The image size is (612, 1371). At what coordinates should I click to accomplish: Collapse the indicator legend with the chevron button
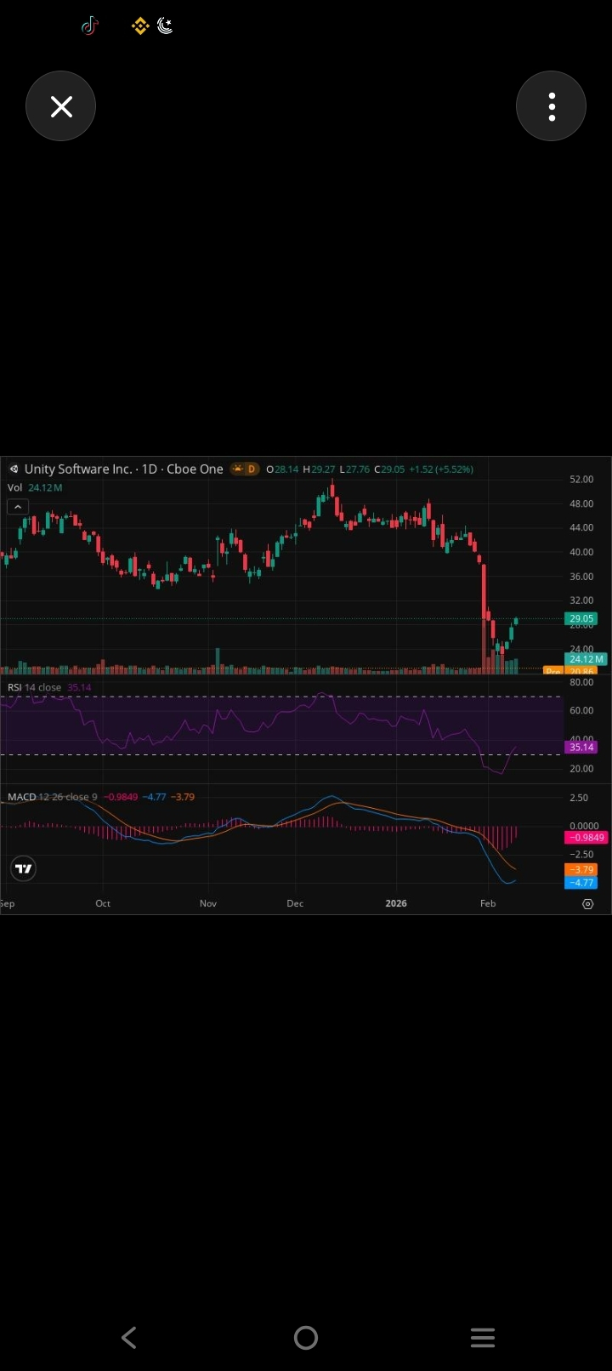pyautogui.click(x=18, y=507)
